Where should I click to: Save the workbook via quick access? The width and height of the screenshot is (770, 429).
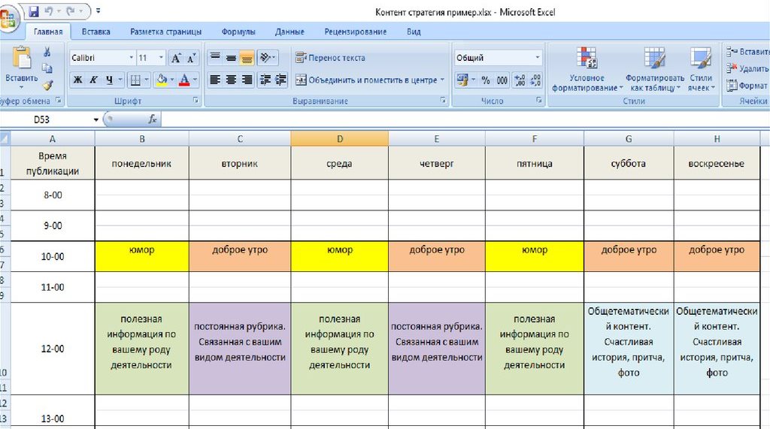click(x=33, y=11)
